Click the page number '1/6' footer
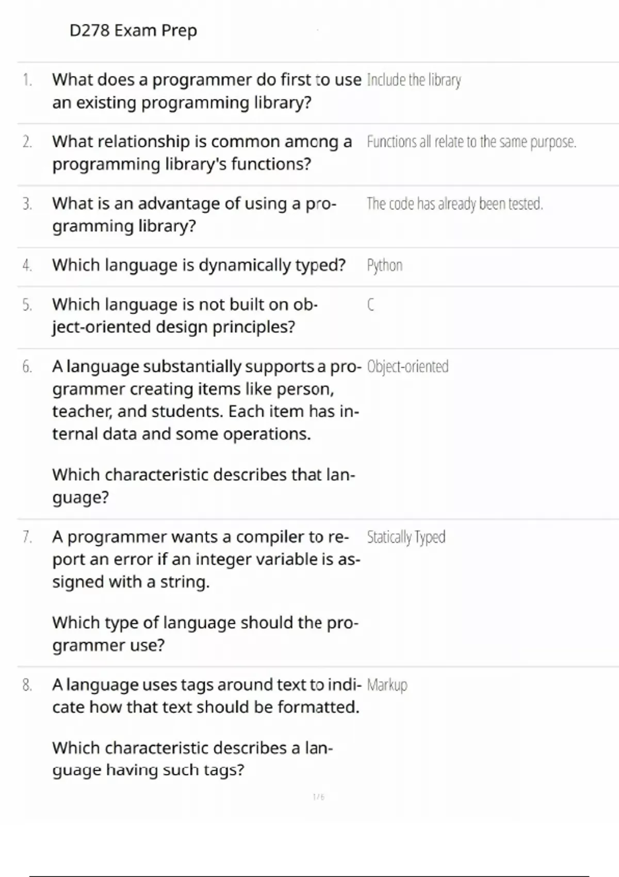Viewport: 619px width, 877px height. [319, 797]
